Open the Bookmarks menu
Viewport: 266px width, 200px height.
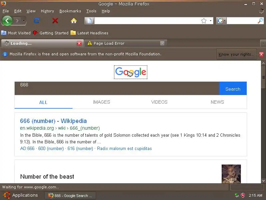pyautogui.click(x=70, y=11)
